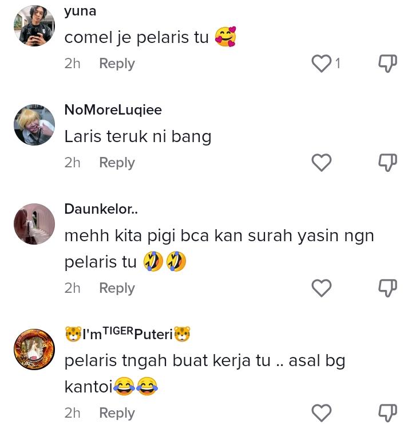
Task: Open Daunkelor's profile avatar
Action: pos(34,224)
